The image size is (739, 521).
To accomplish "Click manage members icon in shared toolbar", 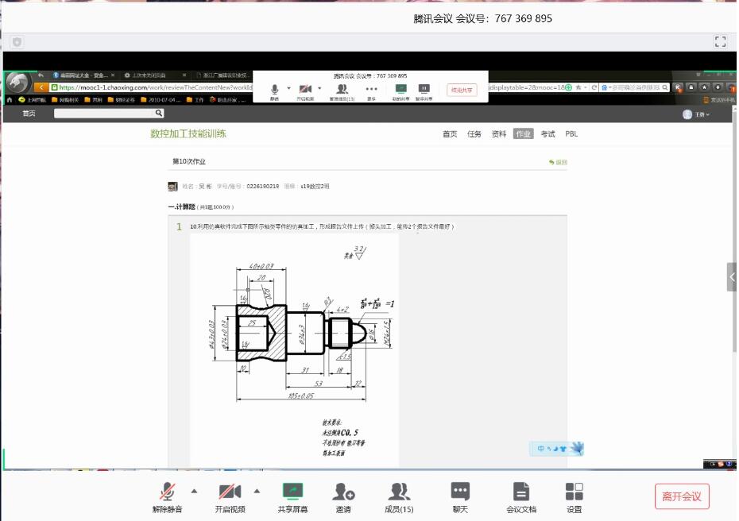I will 342,89.
